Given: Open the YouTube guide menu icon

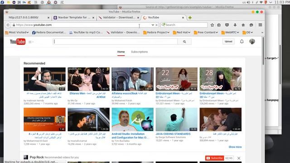Looking at the screenshot, I should click(31, 42).
